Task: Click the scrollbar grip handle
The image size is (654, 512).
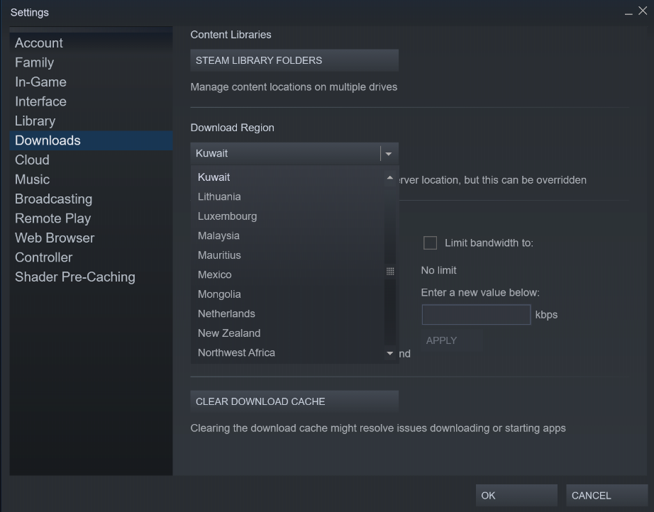Action: [x=390, y=272]
